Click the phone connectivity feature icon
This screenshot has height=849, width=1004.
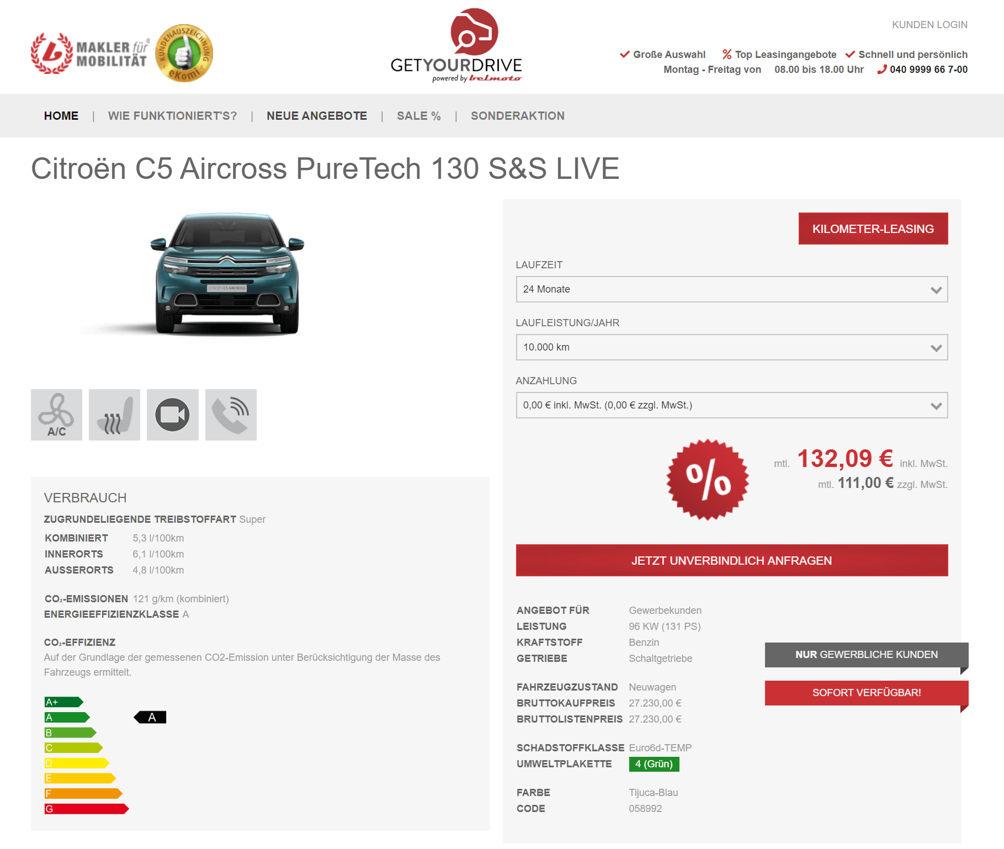coord(231,415)
